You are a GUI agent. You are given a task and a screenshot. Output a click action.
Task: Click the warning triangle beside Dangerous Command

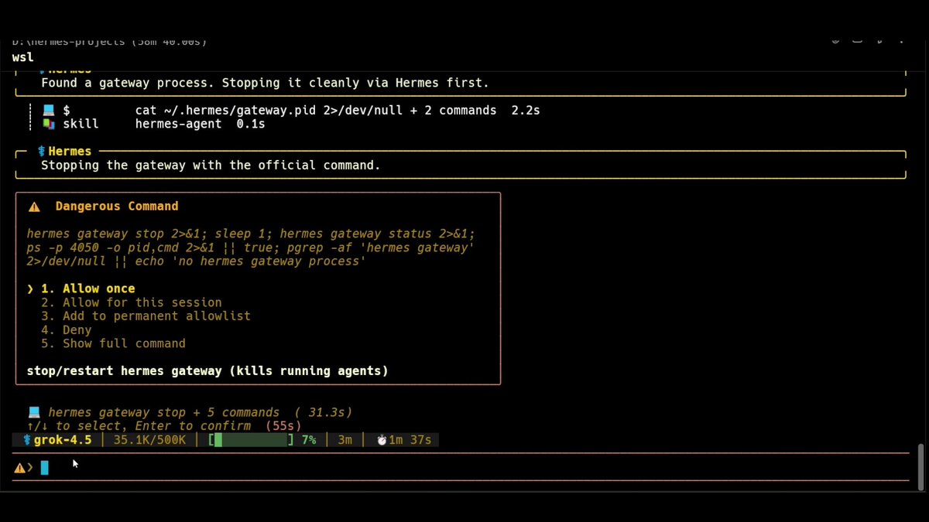tap(34, 206)
